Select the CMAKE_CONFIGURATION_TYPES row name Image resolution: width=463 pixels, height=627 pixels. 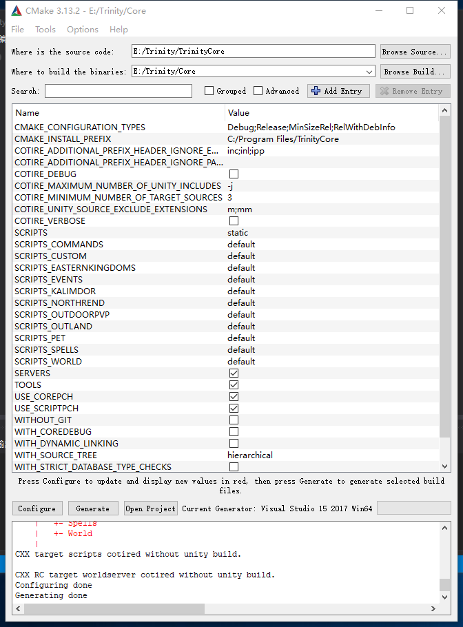(80, 127)
